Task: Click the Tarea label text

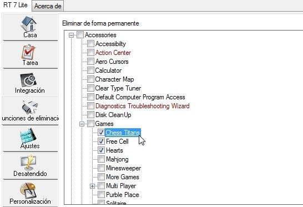Action: [x=30, y=63]
